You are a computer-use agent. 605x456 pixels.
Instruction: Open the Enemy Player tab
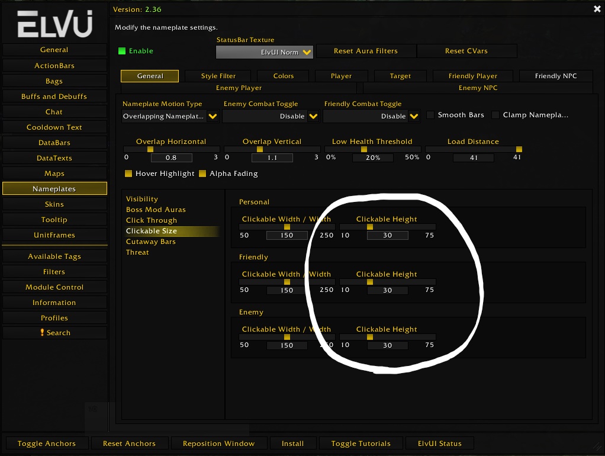[239, 88]
